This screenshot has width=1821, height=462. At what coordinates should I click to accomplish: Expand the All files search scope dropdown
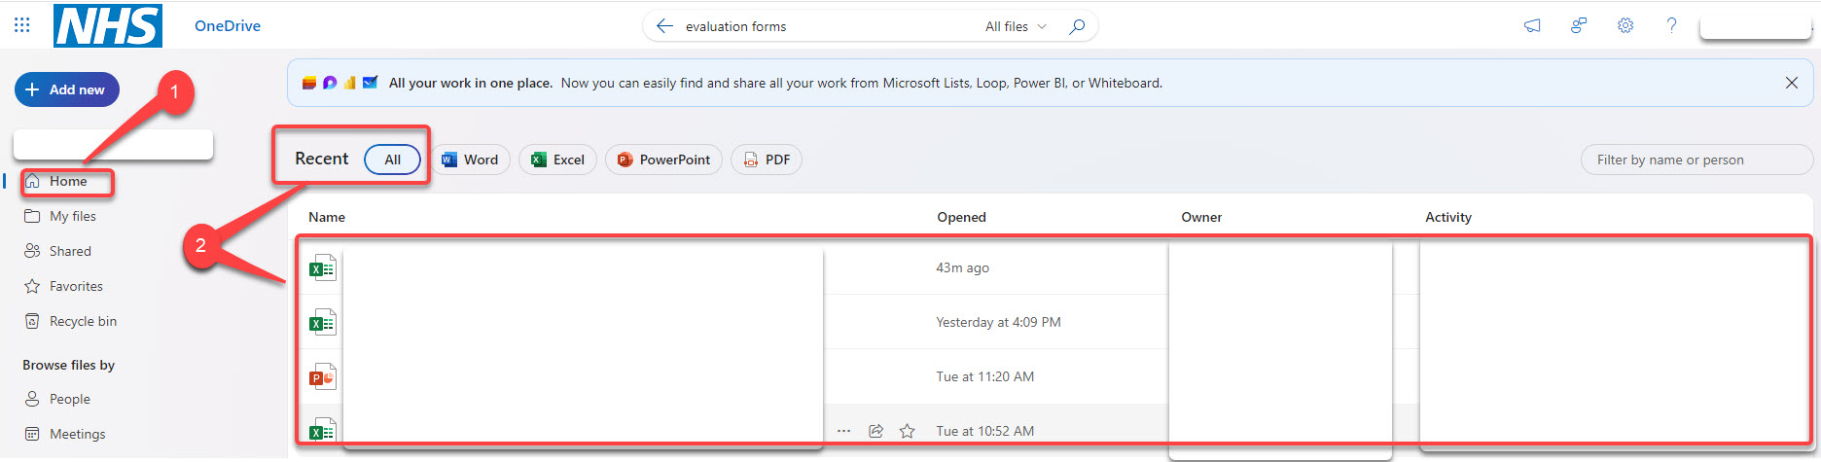pyautogui.click(x=1016, y=26)
